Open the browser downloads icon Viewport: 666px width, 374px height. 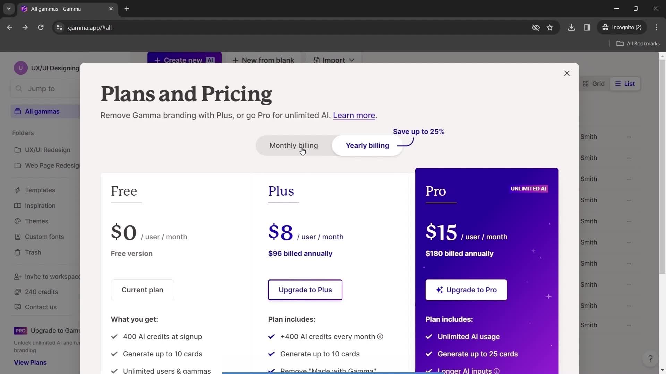(x=571, y=27)
